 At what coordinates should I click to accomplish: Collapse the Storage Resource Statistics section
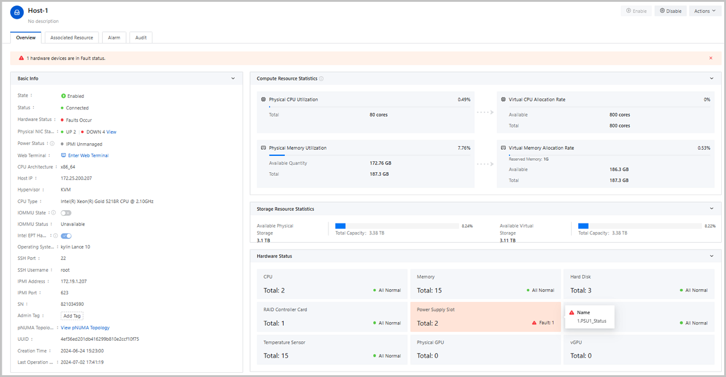click(711, 209)
